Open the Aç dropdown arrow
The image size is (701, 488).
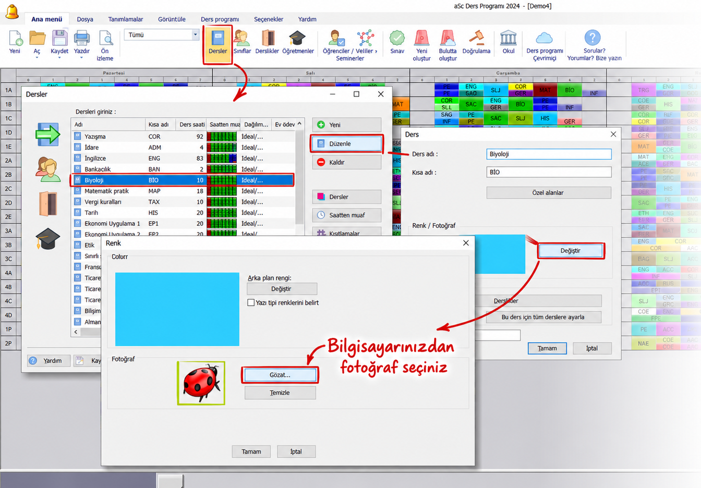37,57
